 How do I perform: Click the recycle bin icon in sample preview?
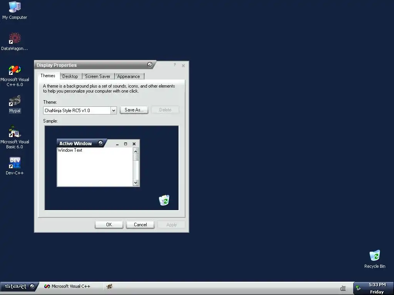click(164, 200)
